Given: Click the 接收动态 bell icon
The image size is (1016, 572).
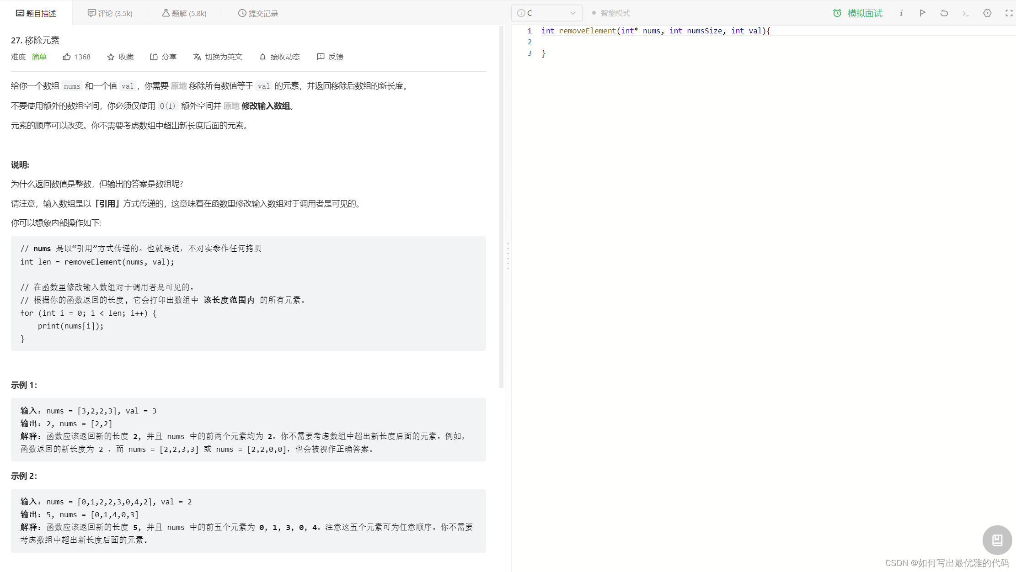Looking at the screenshot, I should pos(262,57).
